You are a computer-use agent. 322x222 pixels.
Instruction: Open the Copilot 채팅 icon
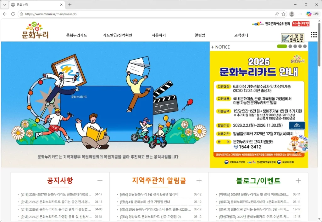point(312,14)
